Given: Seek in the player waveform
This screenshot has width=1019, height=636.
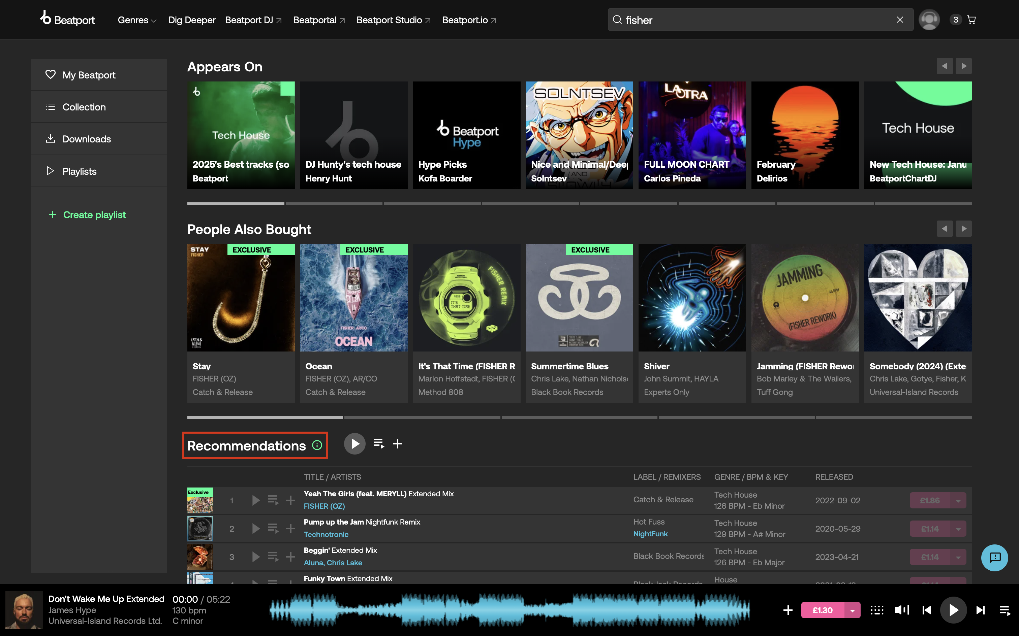Looking at the screenshot, I should point(509,610).
